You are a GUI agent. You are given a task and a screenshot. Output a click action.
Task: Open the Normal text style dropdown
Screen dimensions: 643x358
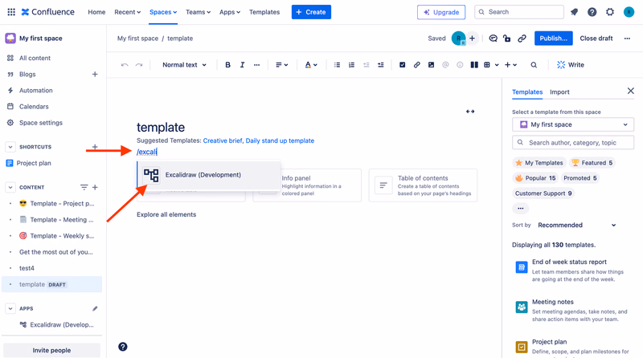tap(184, 65)
